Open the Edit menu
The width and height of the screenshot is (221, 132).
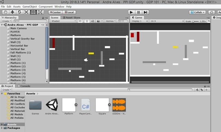point(9,7)
